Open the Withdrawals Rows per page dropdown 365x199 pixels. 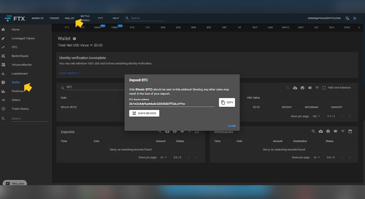coord(317,158)
